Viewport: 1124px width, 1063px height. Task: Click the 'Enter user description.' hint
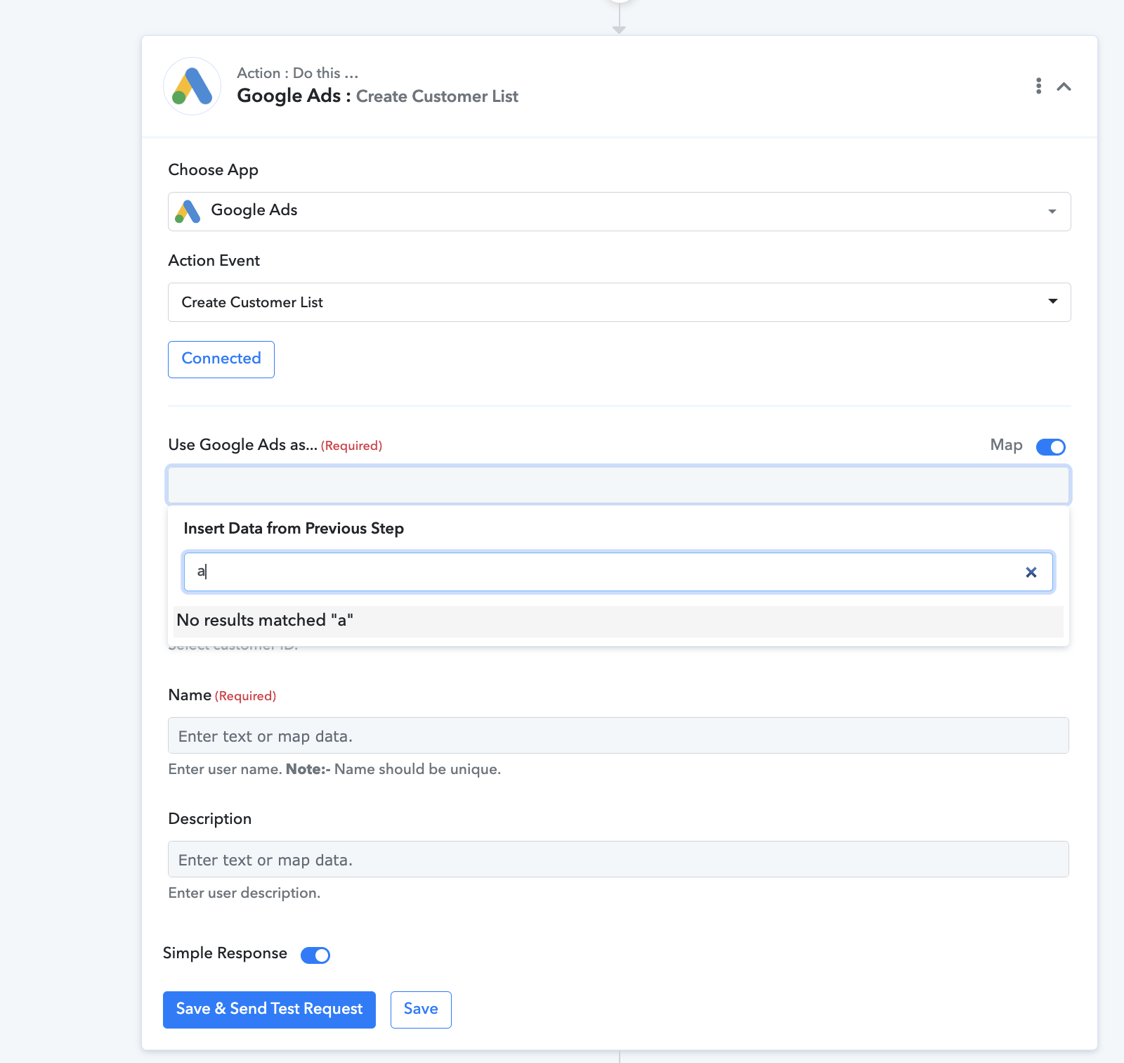244,893
